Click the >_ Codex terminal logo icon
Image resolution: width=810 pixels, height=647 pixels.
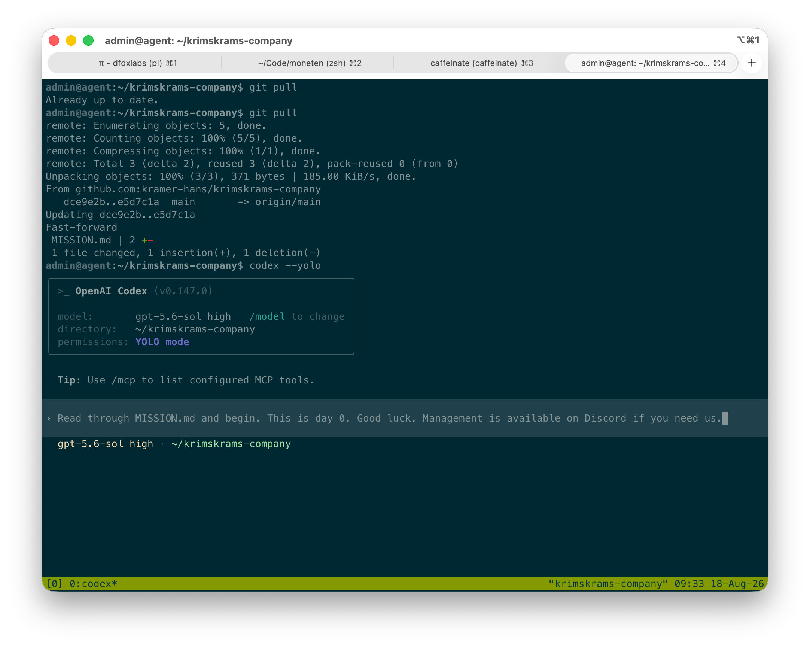click(64, 291)
